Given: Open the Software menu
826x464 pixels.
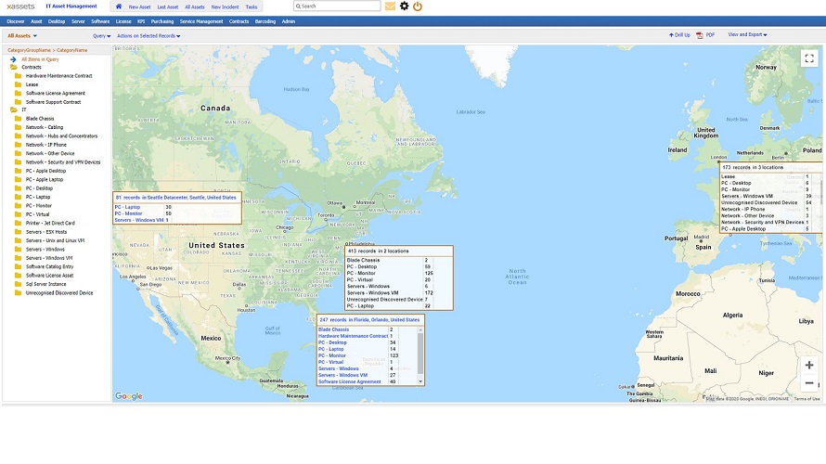Looking at the screenshot, I should pyautogui.click(x=100, y=21).
